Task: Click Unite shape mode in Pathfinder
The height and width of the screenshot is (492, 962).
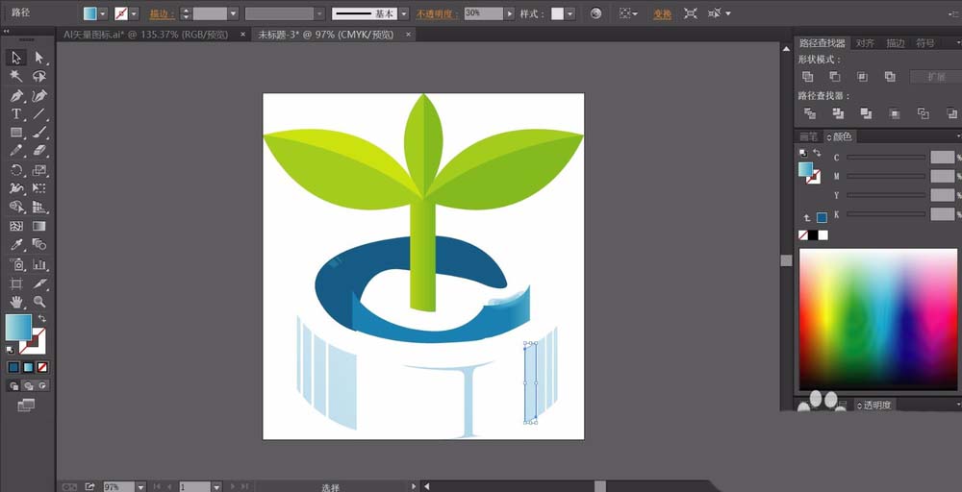Action: pyautogui.click(x=808, y=77)
